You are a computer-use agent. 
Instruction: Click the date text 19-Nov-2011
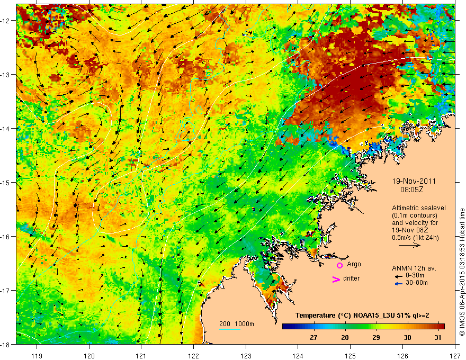click(414, 181)
